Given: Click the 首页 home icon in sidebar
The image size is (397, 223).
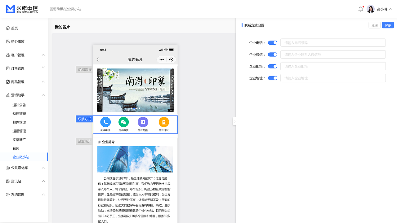Looking at the screenshot, I should 7,28.
